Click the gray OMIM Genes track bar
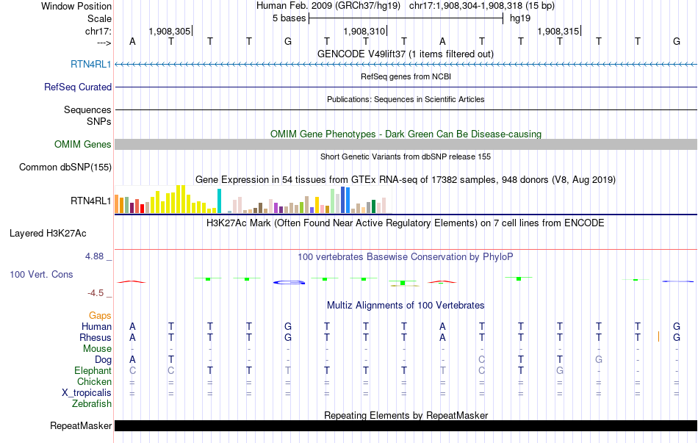Screen dimensions: 698x443 (406, 144)
